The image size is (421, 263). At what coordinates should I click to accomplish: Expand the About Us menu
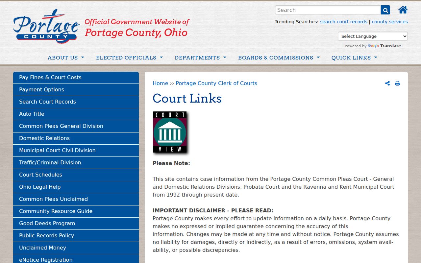tap(66, 58)
